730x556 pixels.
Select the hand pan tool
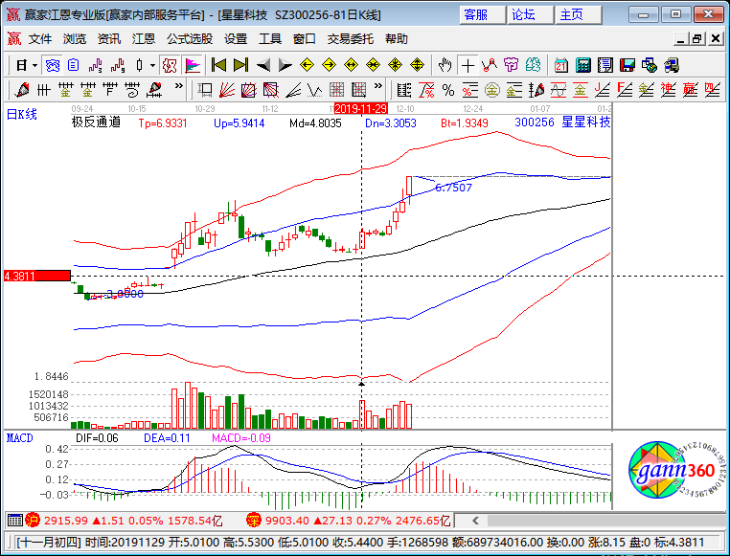[x=445, y=65]
